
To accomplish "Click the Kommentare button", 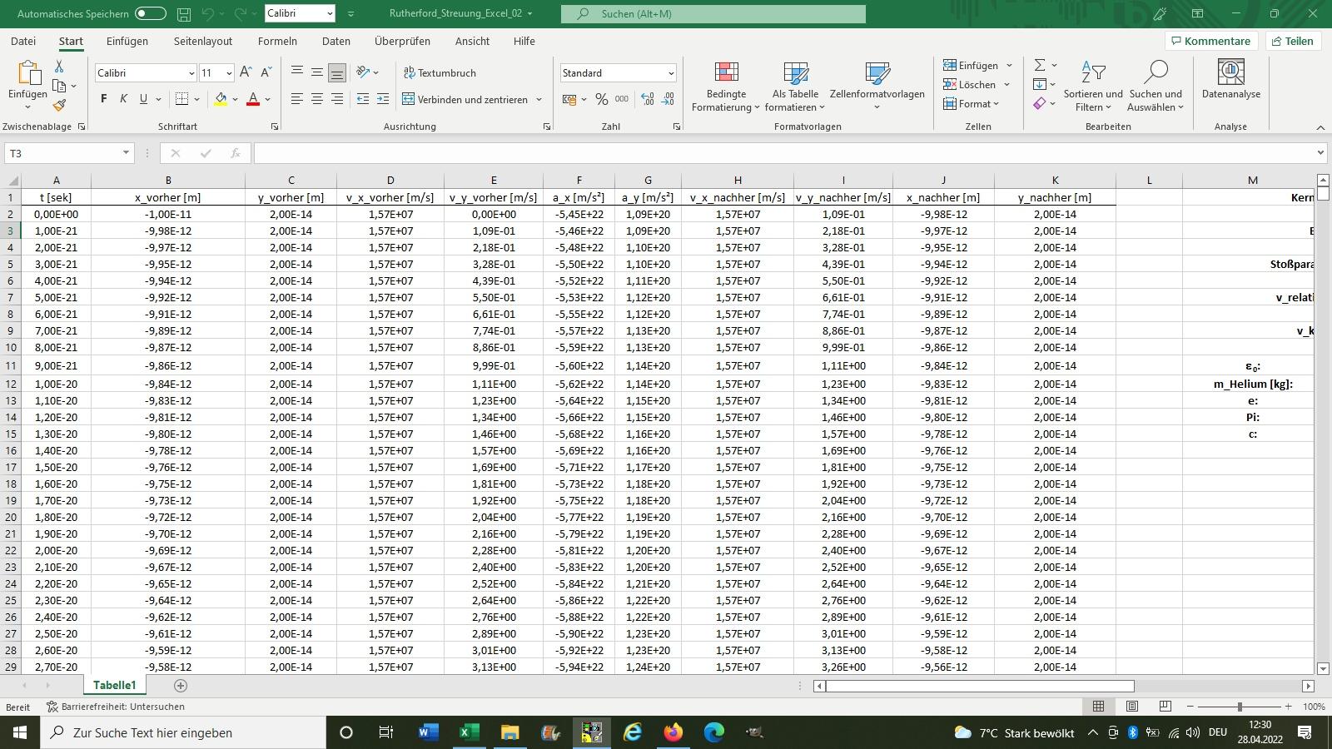I will tap(1211, 41).
